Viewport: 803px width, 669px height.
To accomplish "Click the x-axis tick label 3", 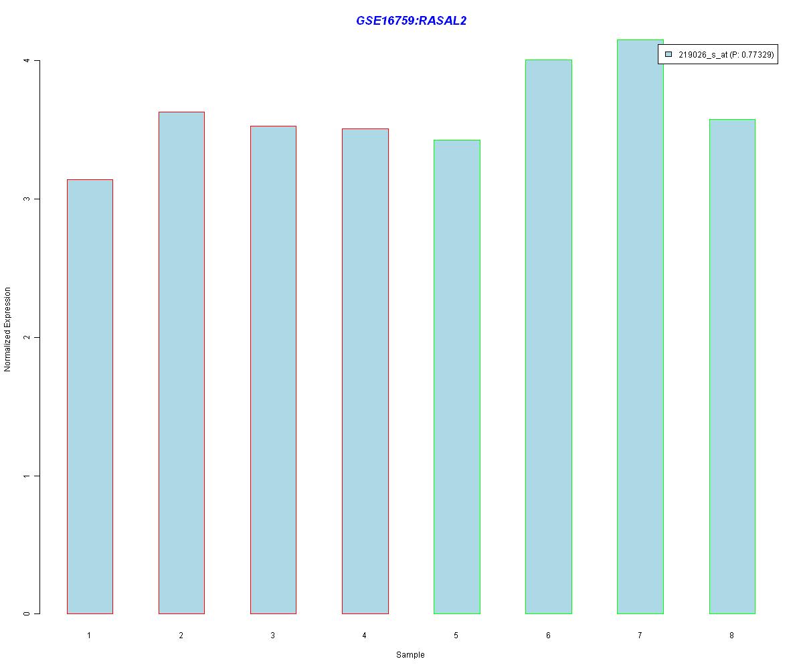I will pos(272,635).
